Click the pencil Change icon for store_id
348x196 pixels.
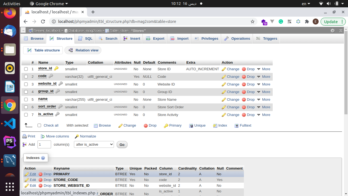224,69
